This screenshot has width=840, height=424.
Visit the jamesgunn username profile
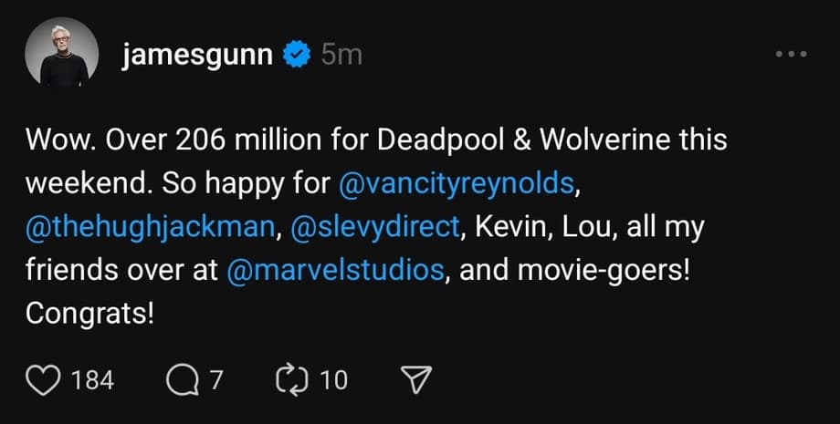197,55
